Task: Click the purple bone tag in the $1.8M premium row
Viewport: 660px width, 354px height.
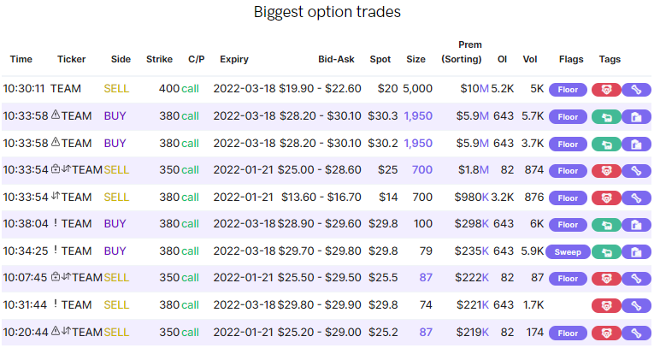Action: [635, 170]
